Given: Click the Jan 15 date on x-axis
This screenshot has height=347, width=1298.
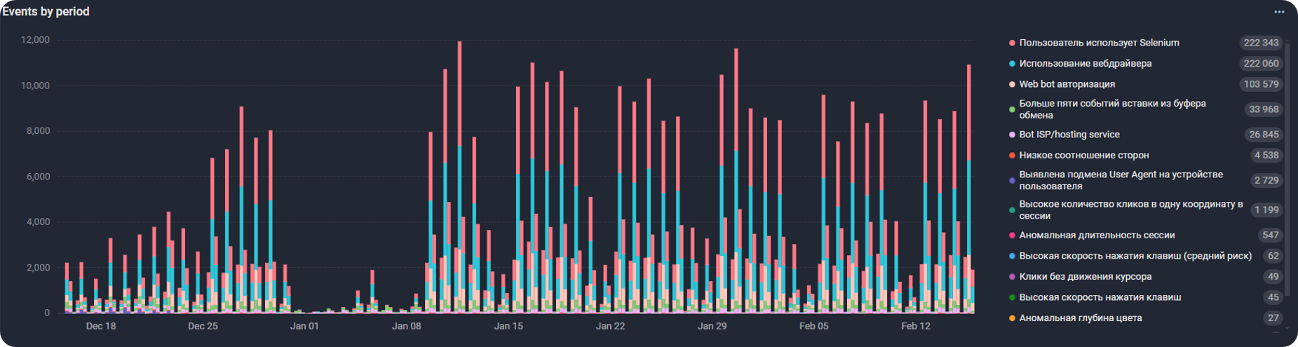Looking at the screenshot, I should point(508,326).
